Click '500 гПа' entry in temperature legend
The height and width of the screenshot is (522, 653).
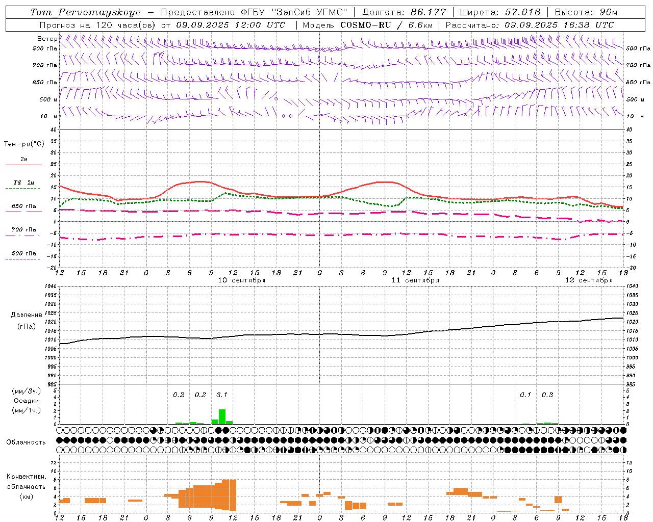tap(23, 253)
